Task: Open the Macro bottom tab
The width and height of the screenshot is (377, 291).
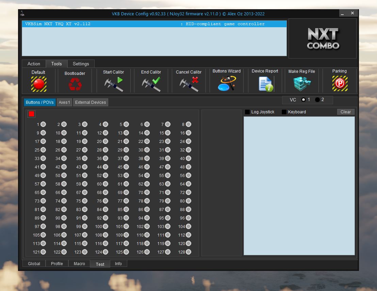Action: click(x=79, y=263)
